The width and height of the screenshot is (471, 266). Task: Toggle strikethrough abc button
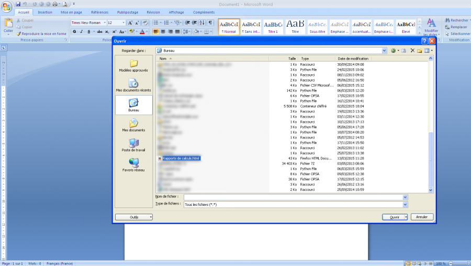[x=100, y=31]
